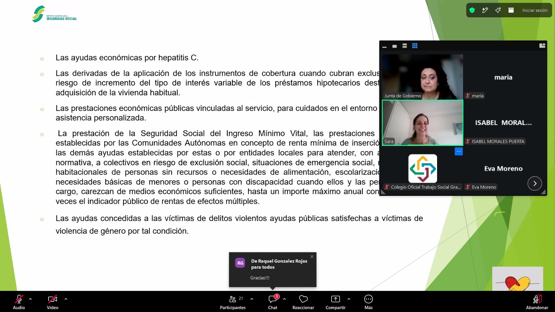Select the ISABEL MORALES PUERTA participant tile

click(503, 123)
